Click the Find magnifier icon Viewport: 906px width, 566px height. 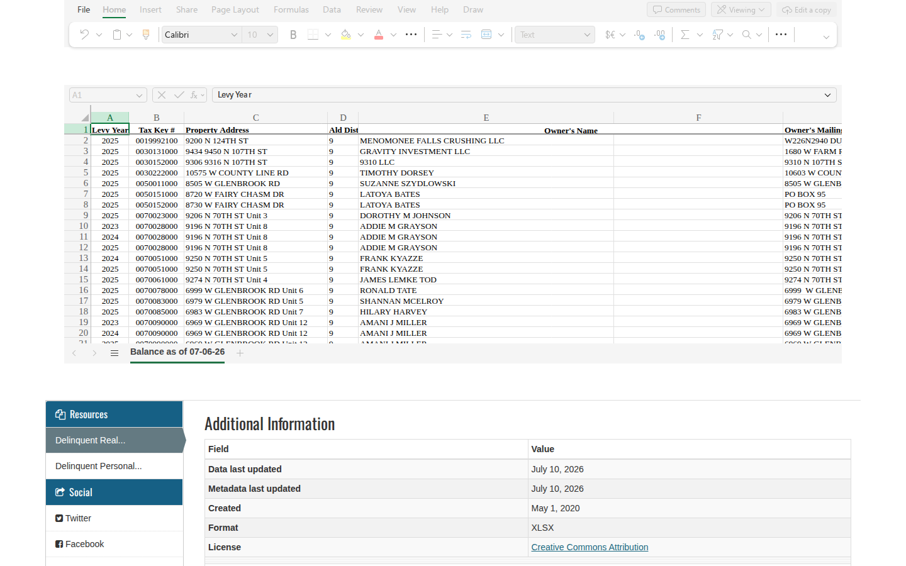point(747,35)
